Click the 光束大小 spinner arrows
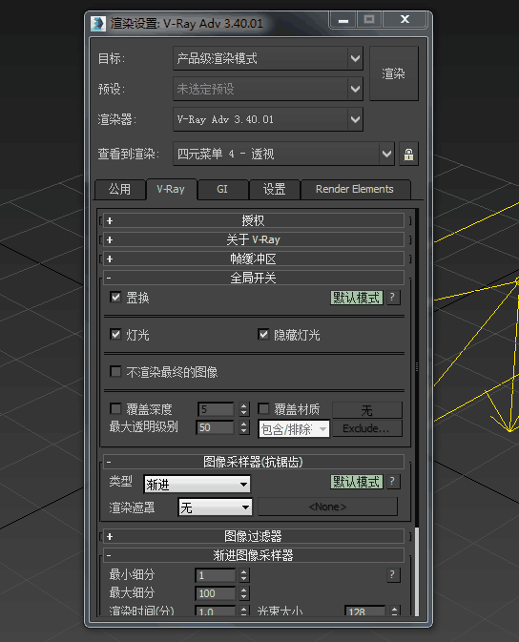 (394, 611)
